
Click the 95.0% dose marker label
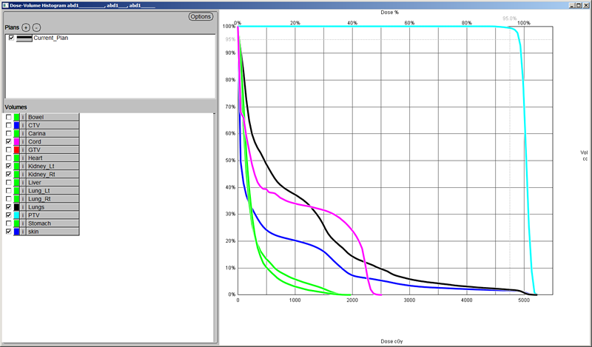pyautogui.click(x=509, y=18)
